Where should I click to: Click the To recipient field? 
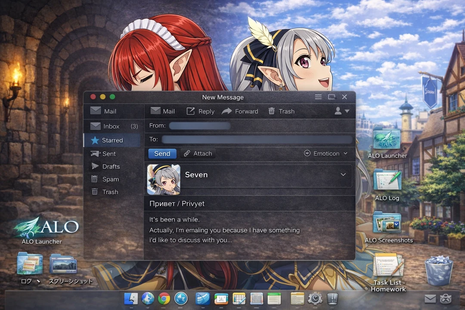click(257, 139)
